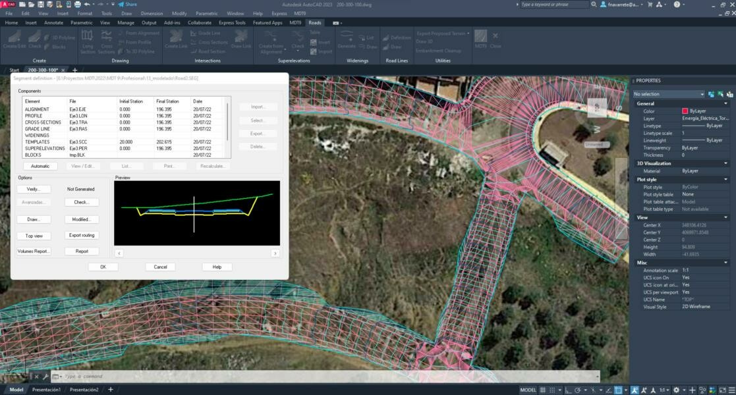Open the annotation scale 1:1 dropdown
This screenshot has height=395, width=736.
664,390
